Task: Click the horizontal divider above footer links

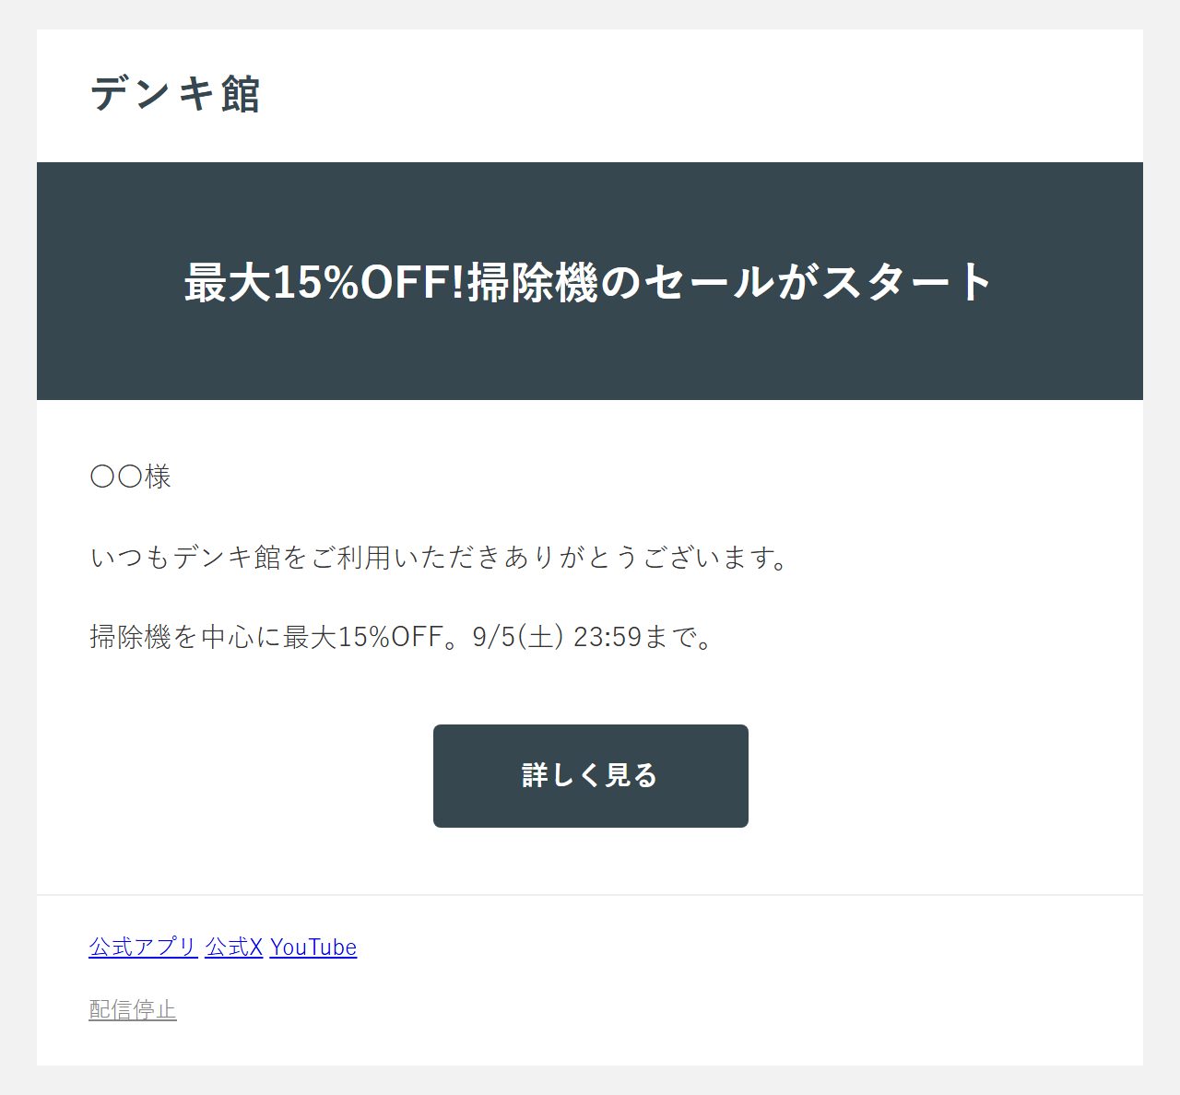Action: point(590,894)
